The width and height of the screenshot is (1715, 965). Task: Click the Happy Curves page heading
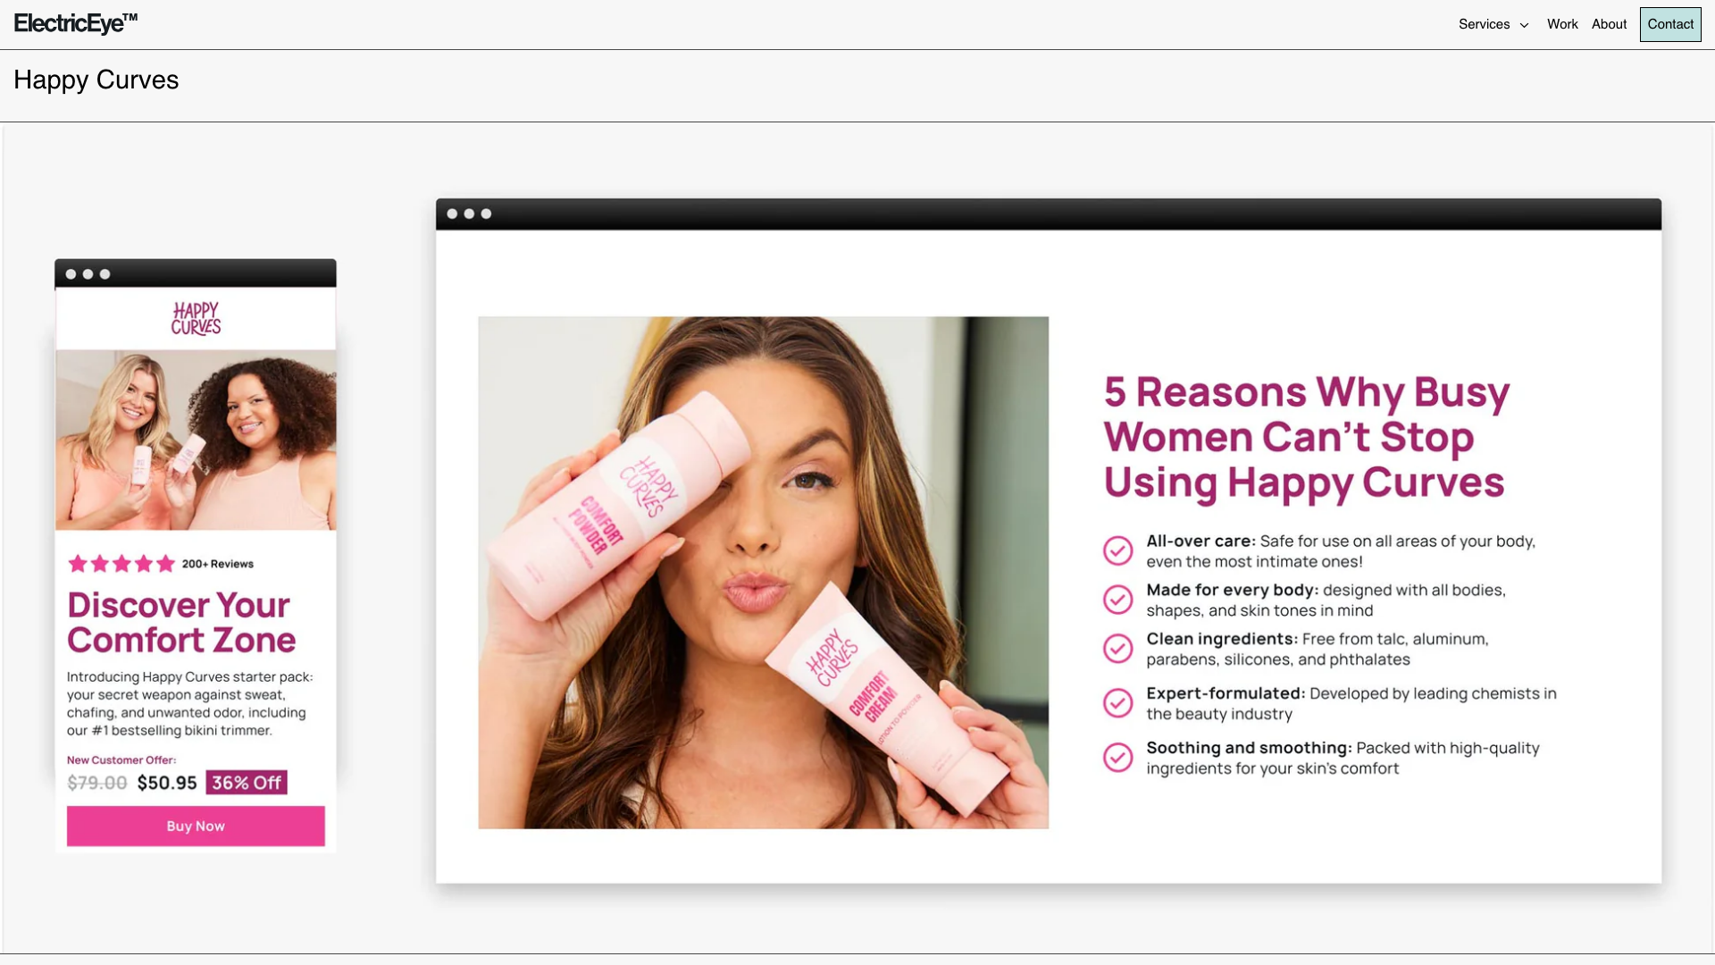96,80
